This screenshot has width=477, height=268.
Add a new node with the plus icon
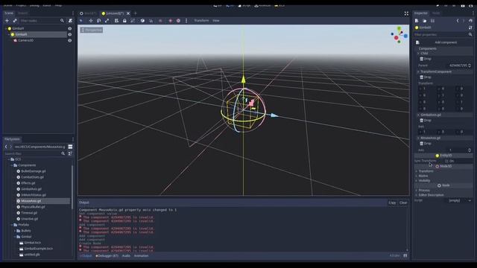7,21
